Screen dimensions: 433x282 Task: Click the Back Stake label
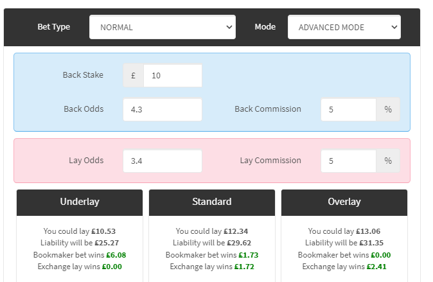[x=83, y=75]
